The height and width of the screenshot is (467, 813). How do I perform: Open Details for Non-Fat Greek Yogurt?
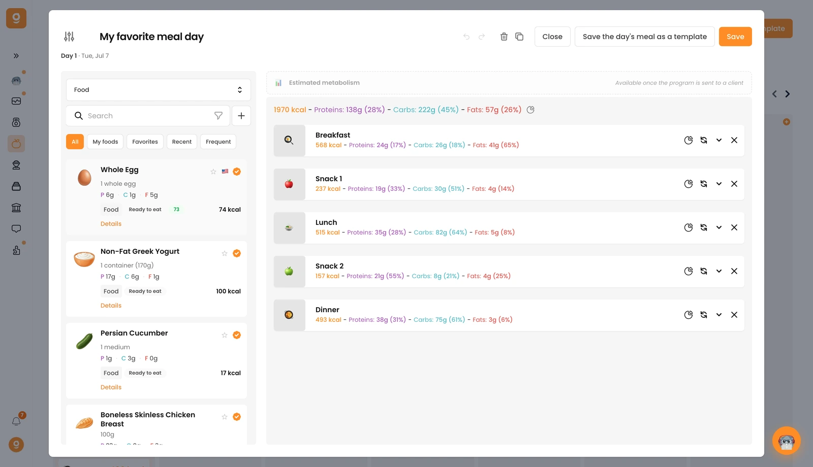[111, 306]
